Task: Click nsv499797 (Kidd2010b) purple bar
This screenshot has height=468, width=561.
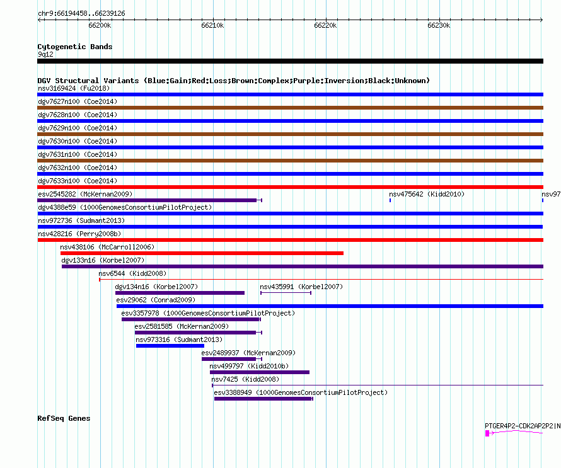Action: tap(260, 372)
